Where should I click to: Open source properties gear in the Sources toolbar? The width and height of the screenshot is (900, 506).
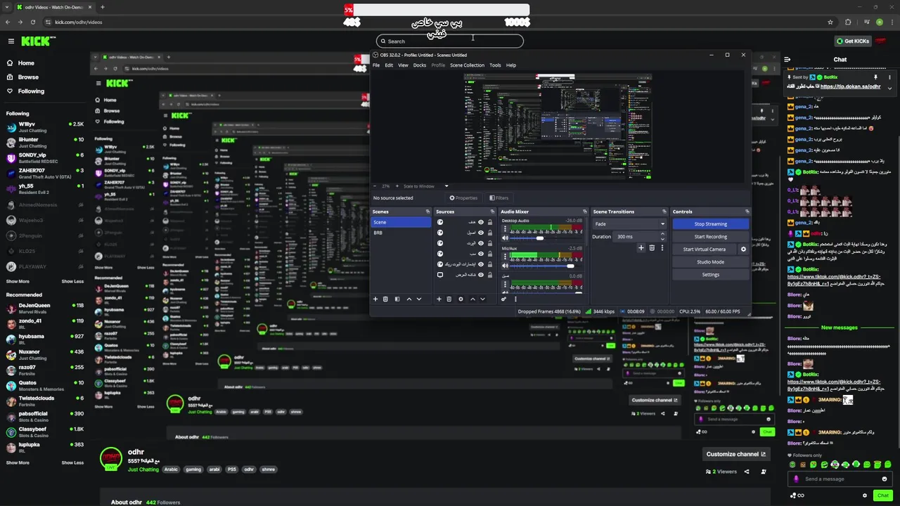pyautogui.click(x=461, y=299)
